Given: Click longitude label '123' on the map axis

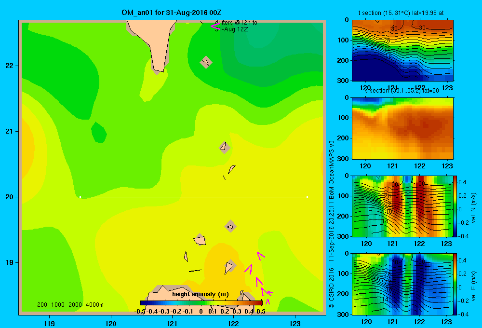Looking at the screenshot, I should point(295,324).
